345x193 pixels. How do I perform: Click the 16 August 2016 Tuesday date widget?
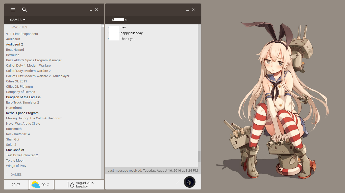coord(79,185)
